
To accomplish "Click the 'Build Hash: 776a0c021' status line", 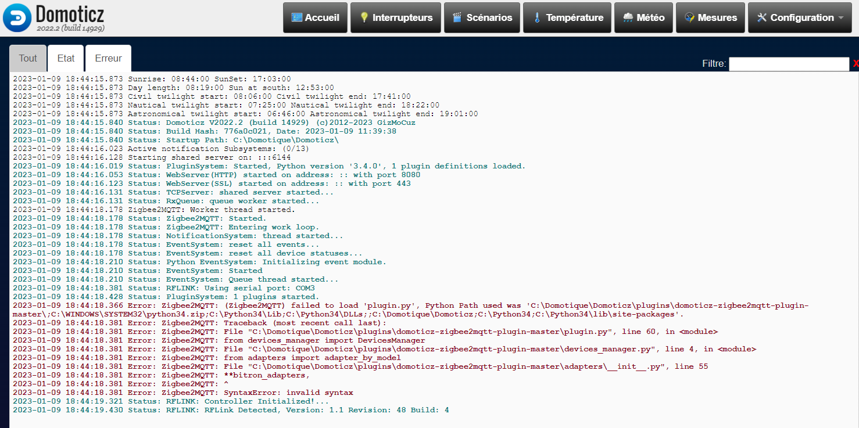I will click(205, 131).
